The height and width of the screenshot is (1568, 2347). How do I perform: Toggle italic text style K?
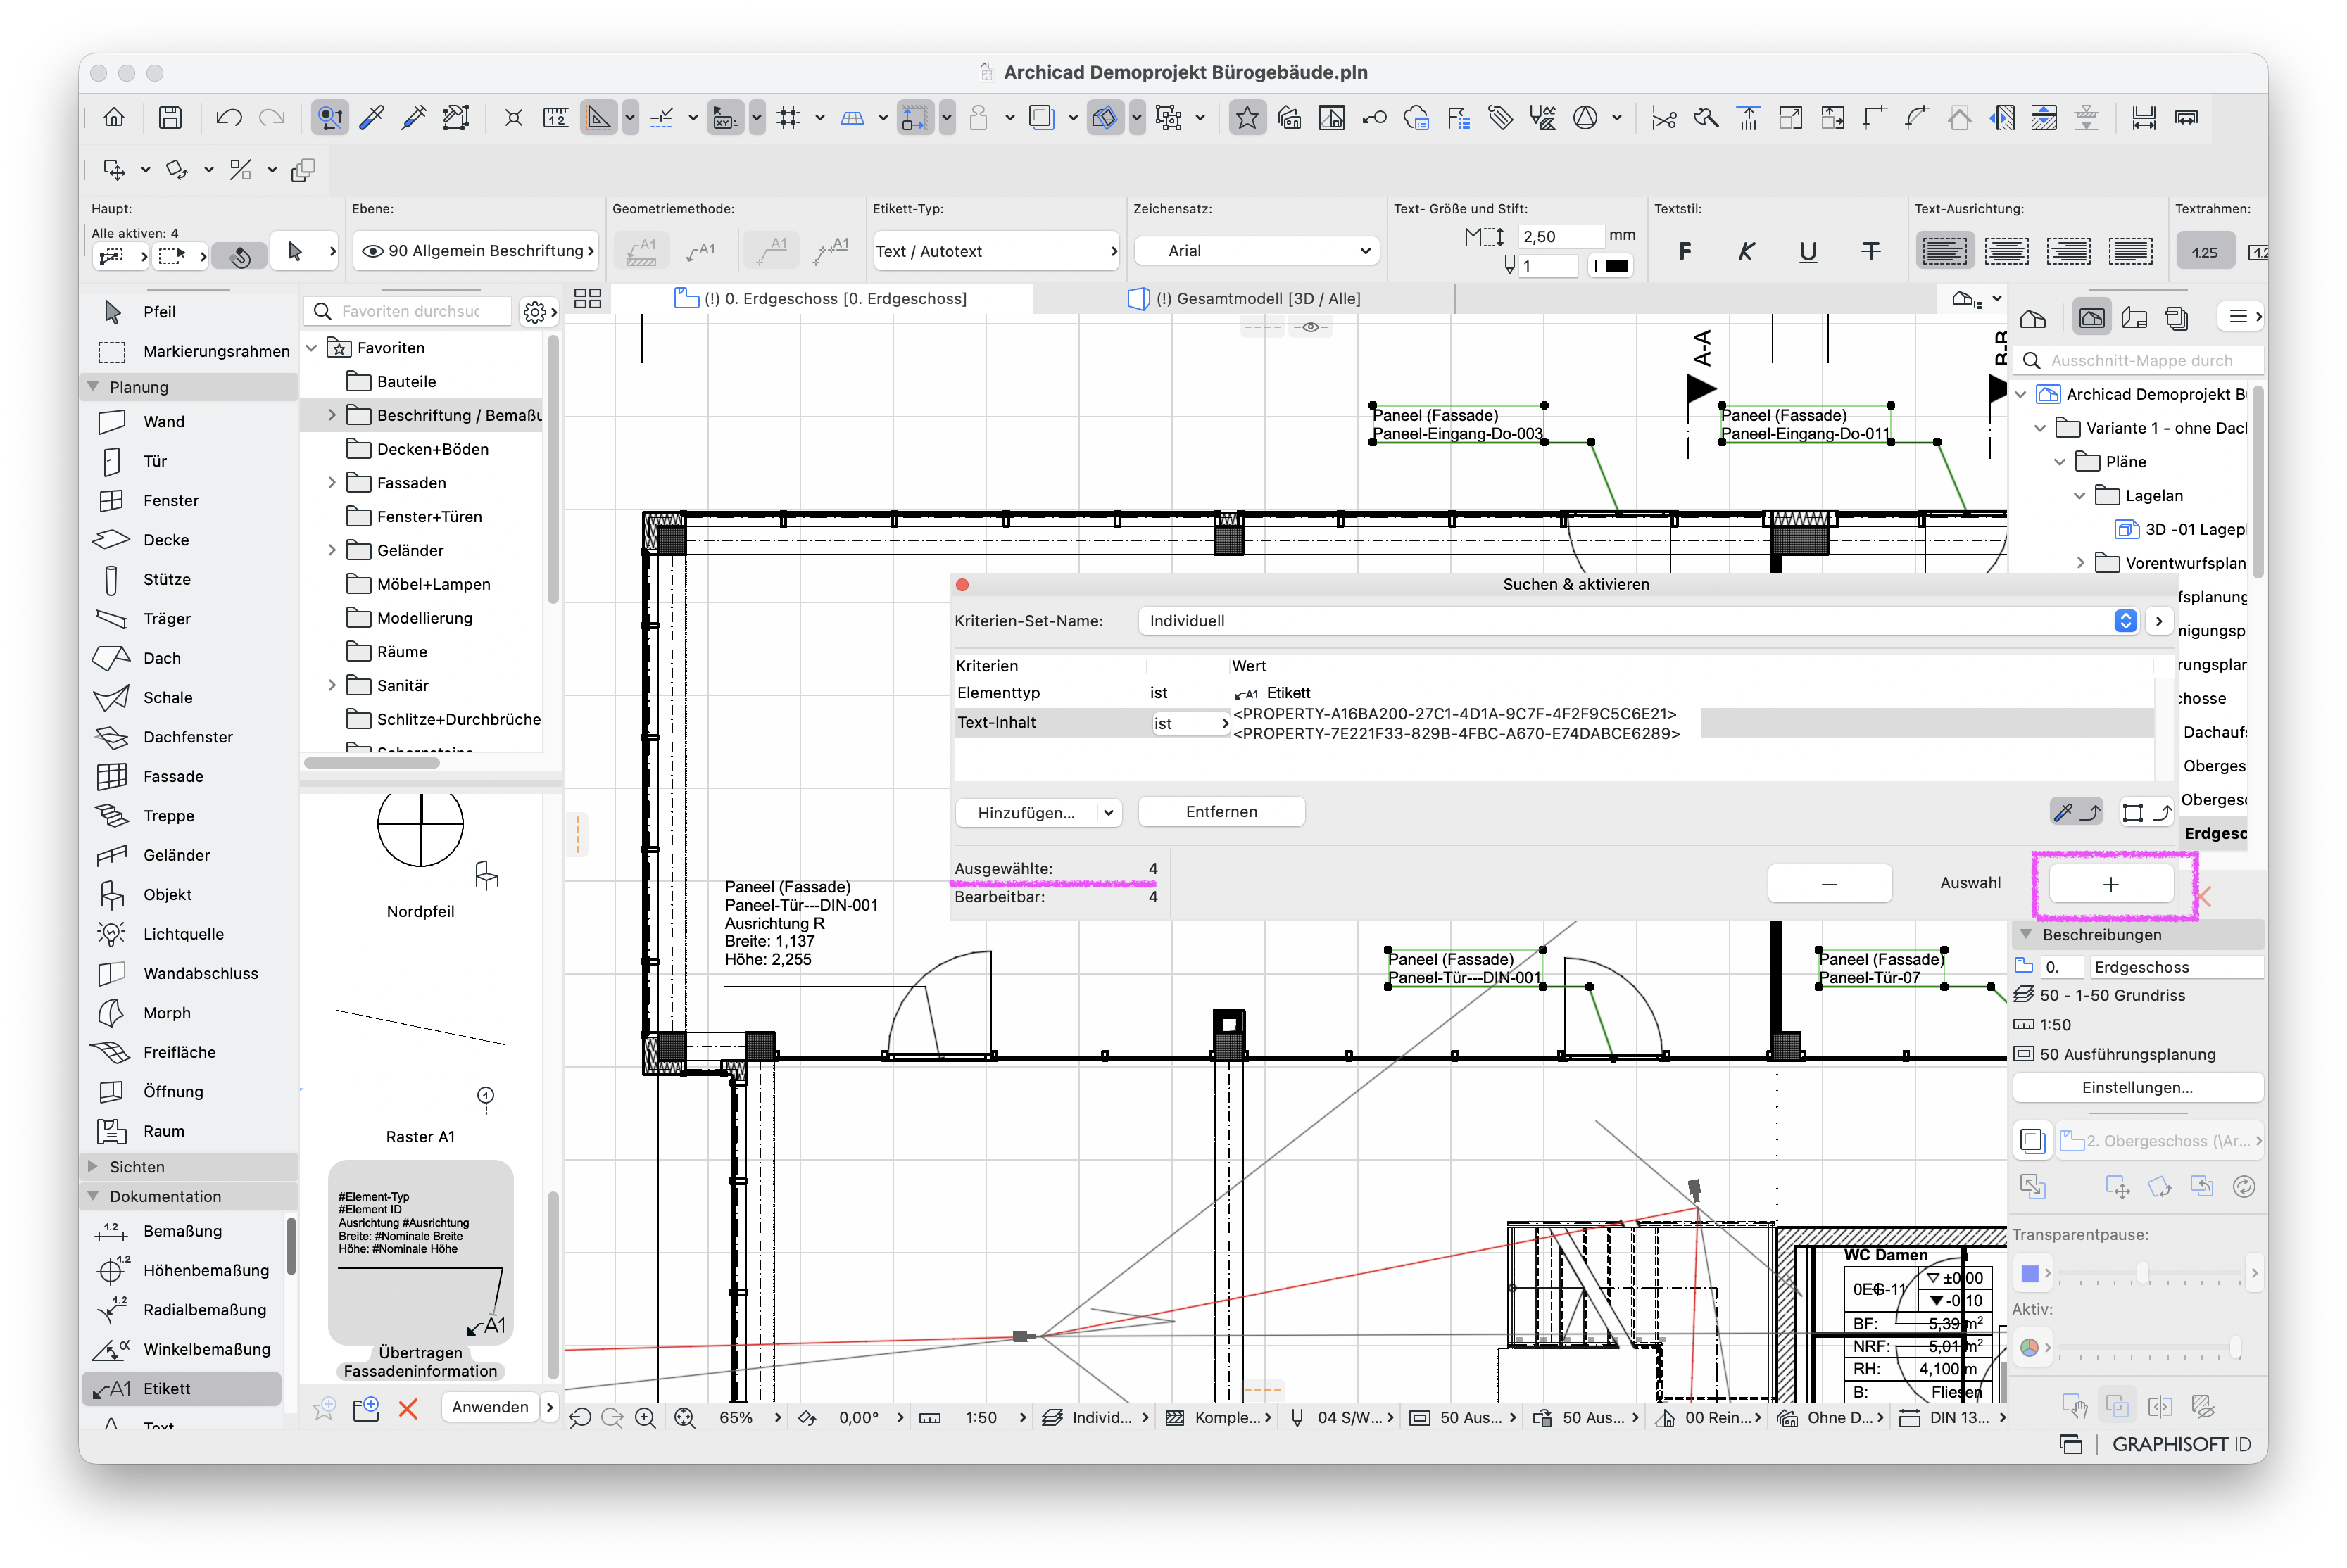coord(1746,251)
